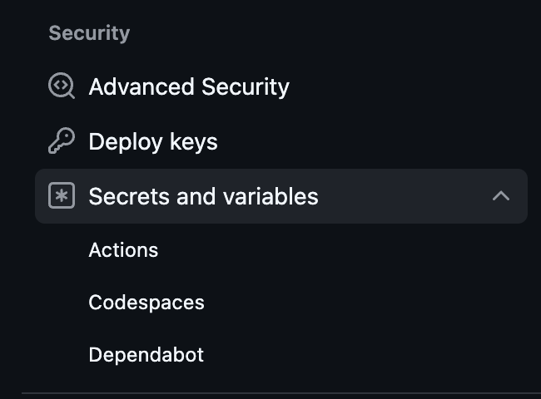Click the Security section heading
The height and width of the screenshot is (399, 541).
(x=89, y=33)
